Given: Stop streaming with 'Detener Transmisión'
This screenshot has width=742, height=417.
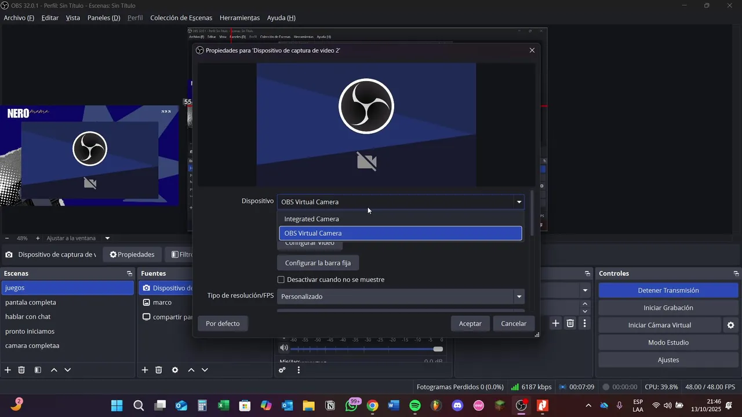Looking at the screenshot, I should pyautogui.click(x=668, y=291).
